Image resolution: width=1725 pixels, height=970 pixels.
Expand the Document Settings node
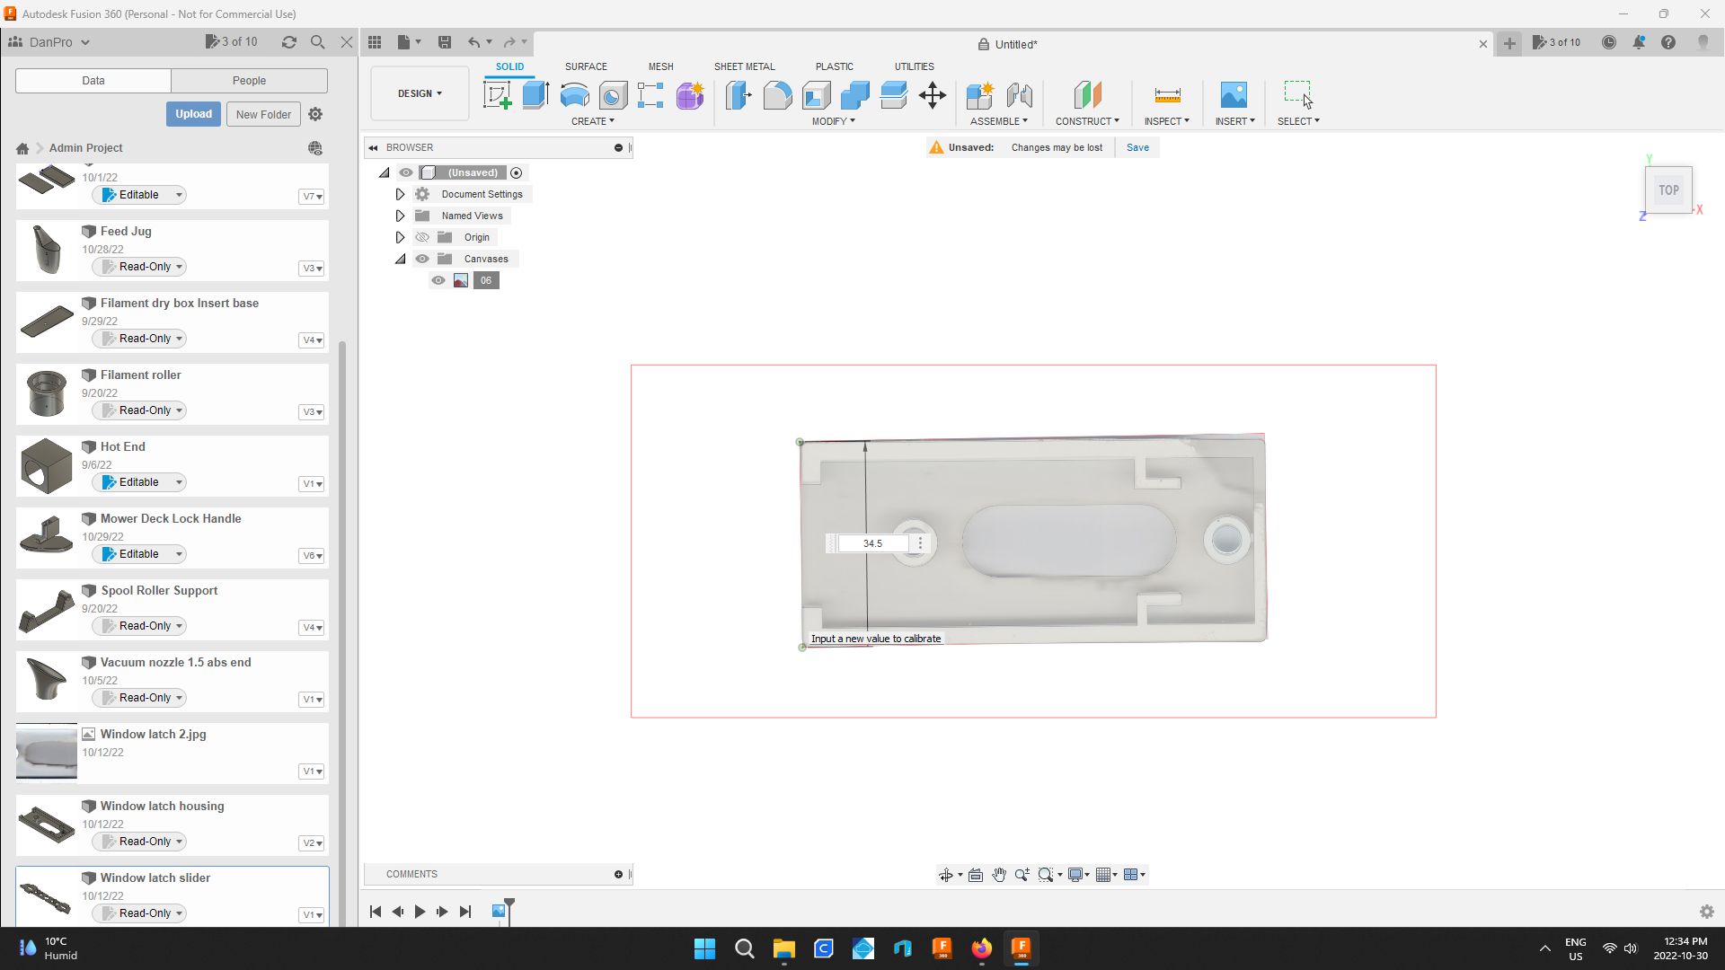pos(400,194)
